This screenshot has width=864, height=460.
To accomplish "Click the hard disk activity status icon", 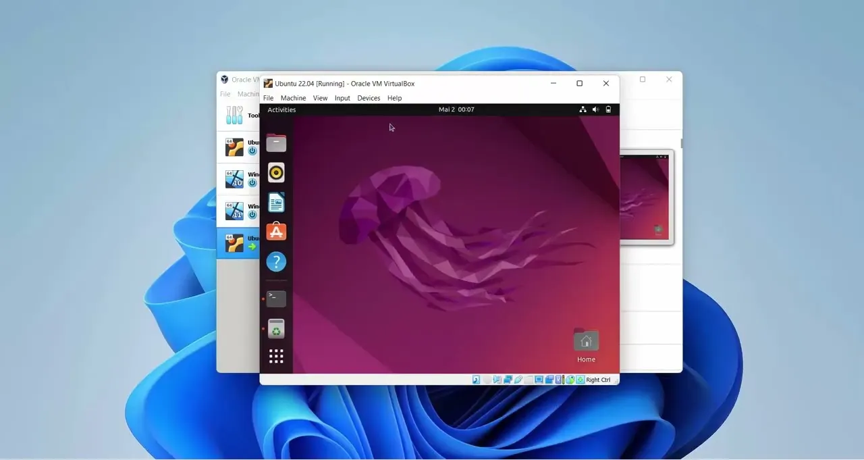I will coord(476,380).
